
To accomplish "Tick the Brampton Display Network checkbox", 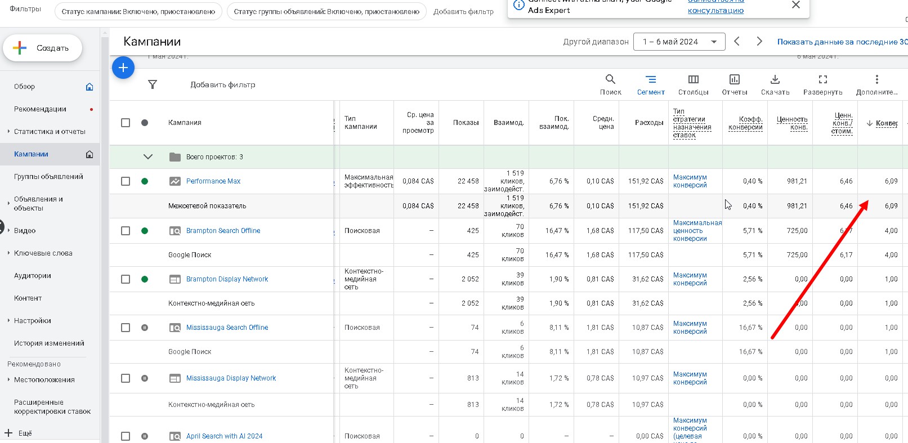I will 126,279.
